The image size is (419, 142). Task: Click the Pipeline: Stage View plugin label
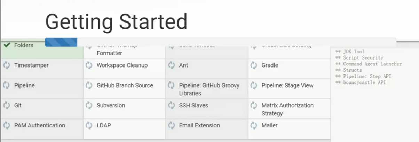pyautogui.click(x=287, y=85)
